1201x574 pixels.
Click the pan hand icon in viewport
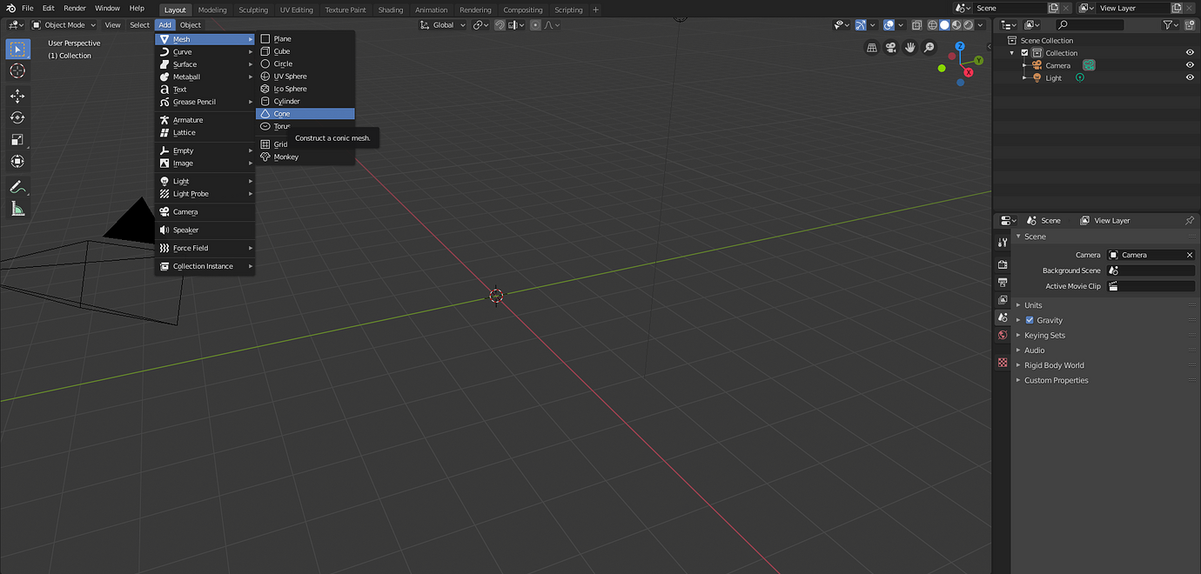point(910,48)
